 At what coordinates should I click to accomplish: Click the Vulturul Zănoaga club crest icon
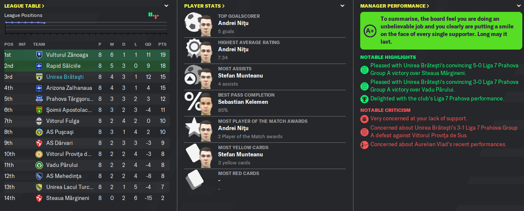tap(39, 55)
